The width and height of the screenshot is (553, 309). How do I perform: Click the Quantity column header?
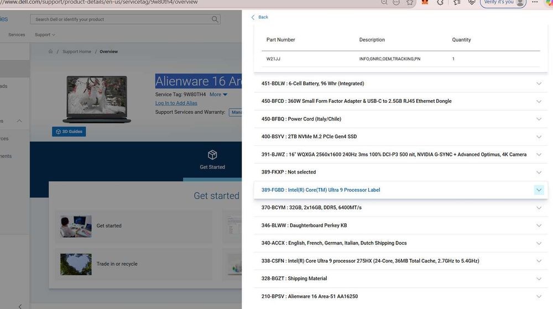[x=461, y=40]
